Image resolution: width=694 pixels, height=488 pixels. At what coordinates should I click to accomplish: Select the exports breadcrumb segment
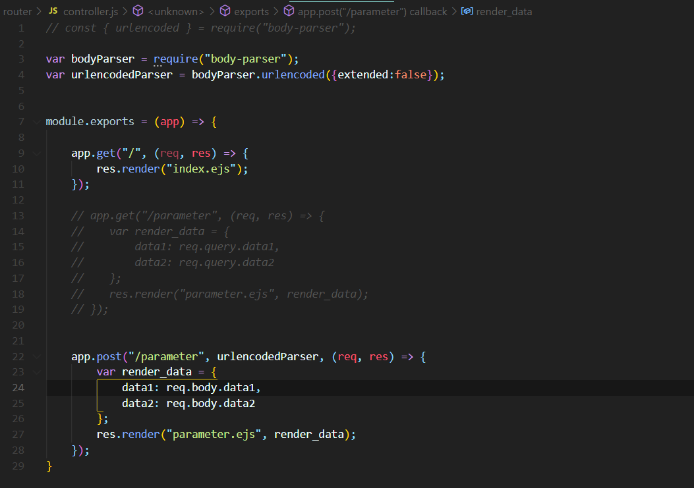tap(251, 11)
